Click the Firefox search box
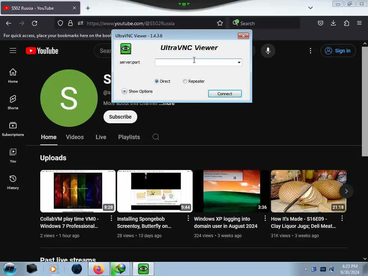This screenshot has width=368, height=276. (x=265, y=23)
